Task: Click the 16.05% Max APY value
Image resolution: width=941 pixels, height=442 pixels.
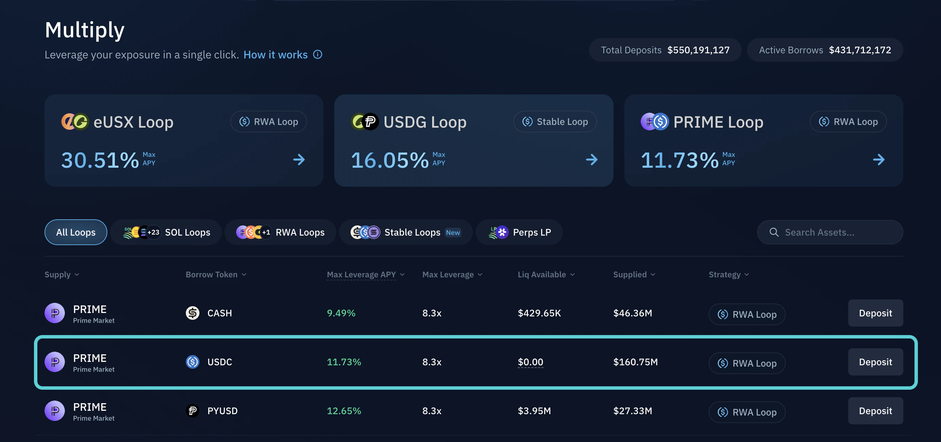Action: (x=390, y=160)
